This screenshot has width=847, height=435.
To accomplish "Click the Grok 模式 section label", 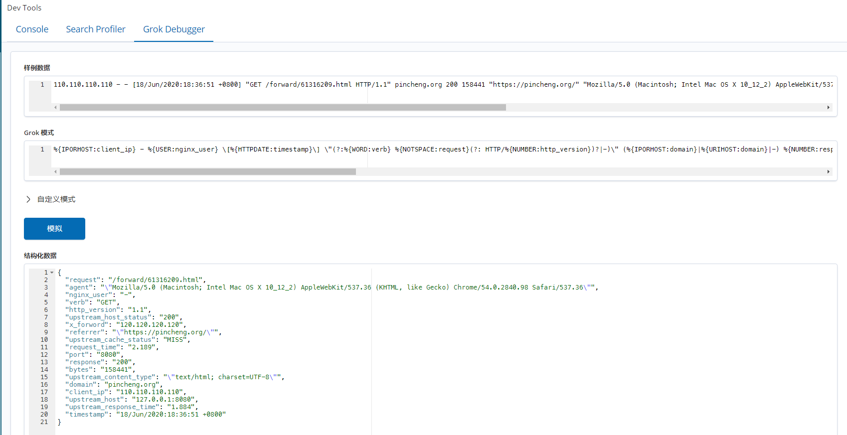I will [x=39, y=133].
